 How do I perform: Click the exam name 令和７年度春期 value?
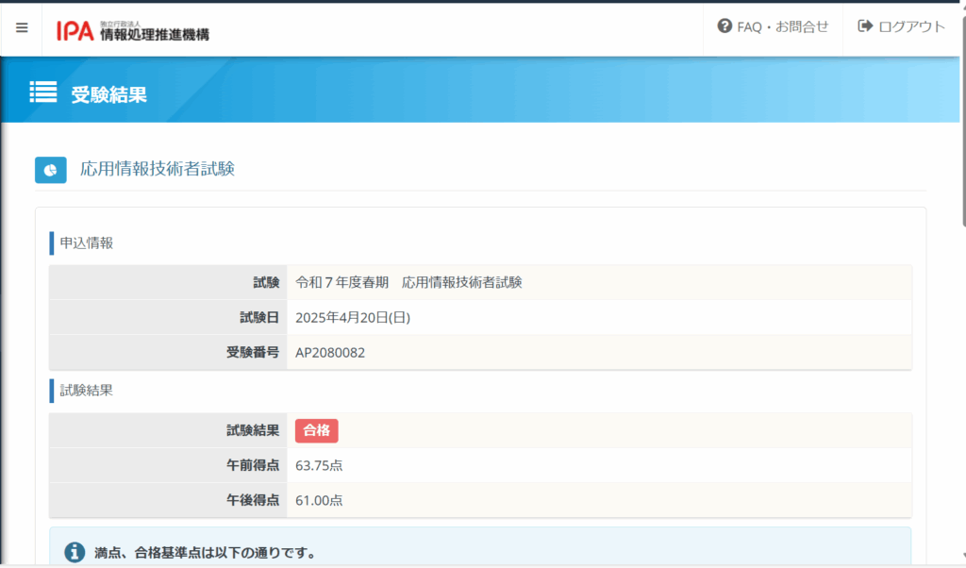click(408, 282)
